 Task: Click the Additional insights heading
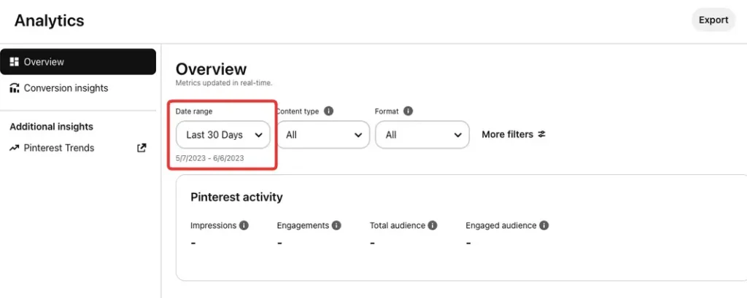coord(52,127)
